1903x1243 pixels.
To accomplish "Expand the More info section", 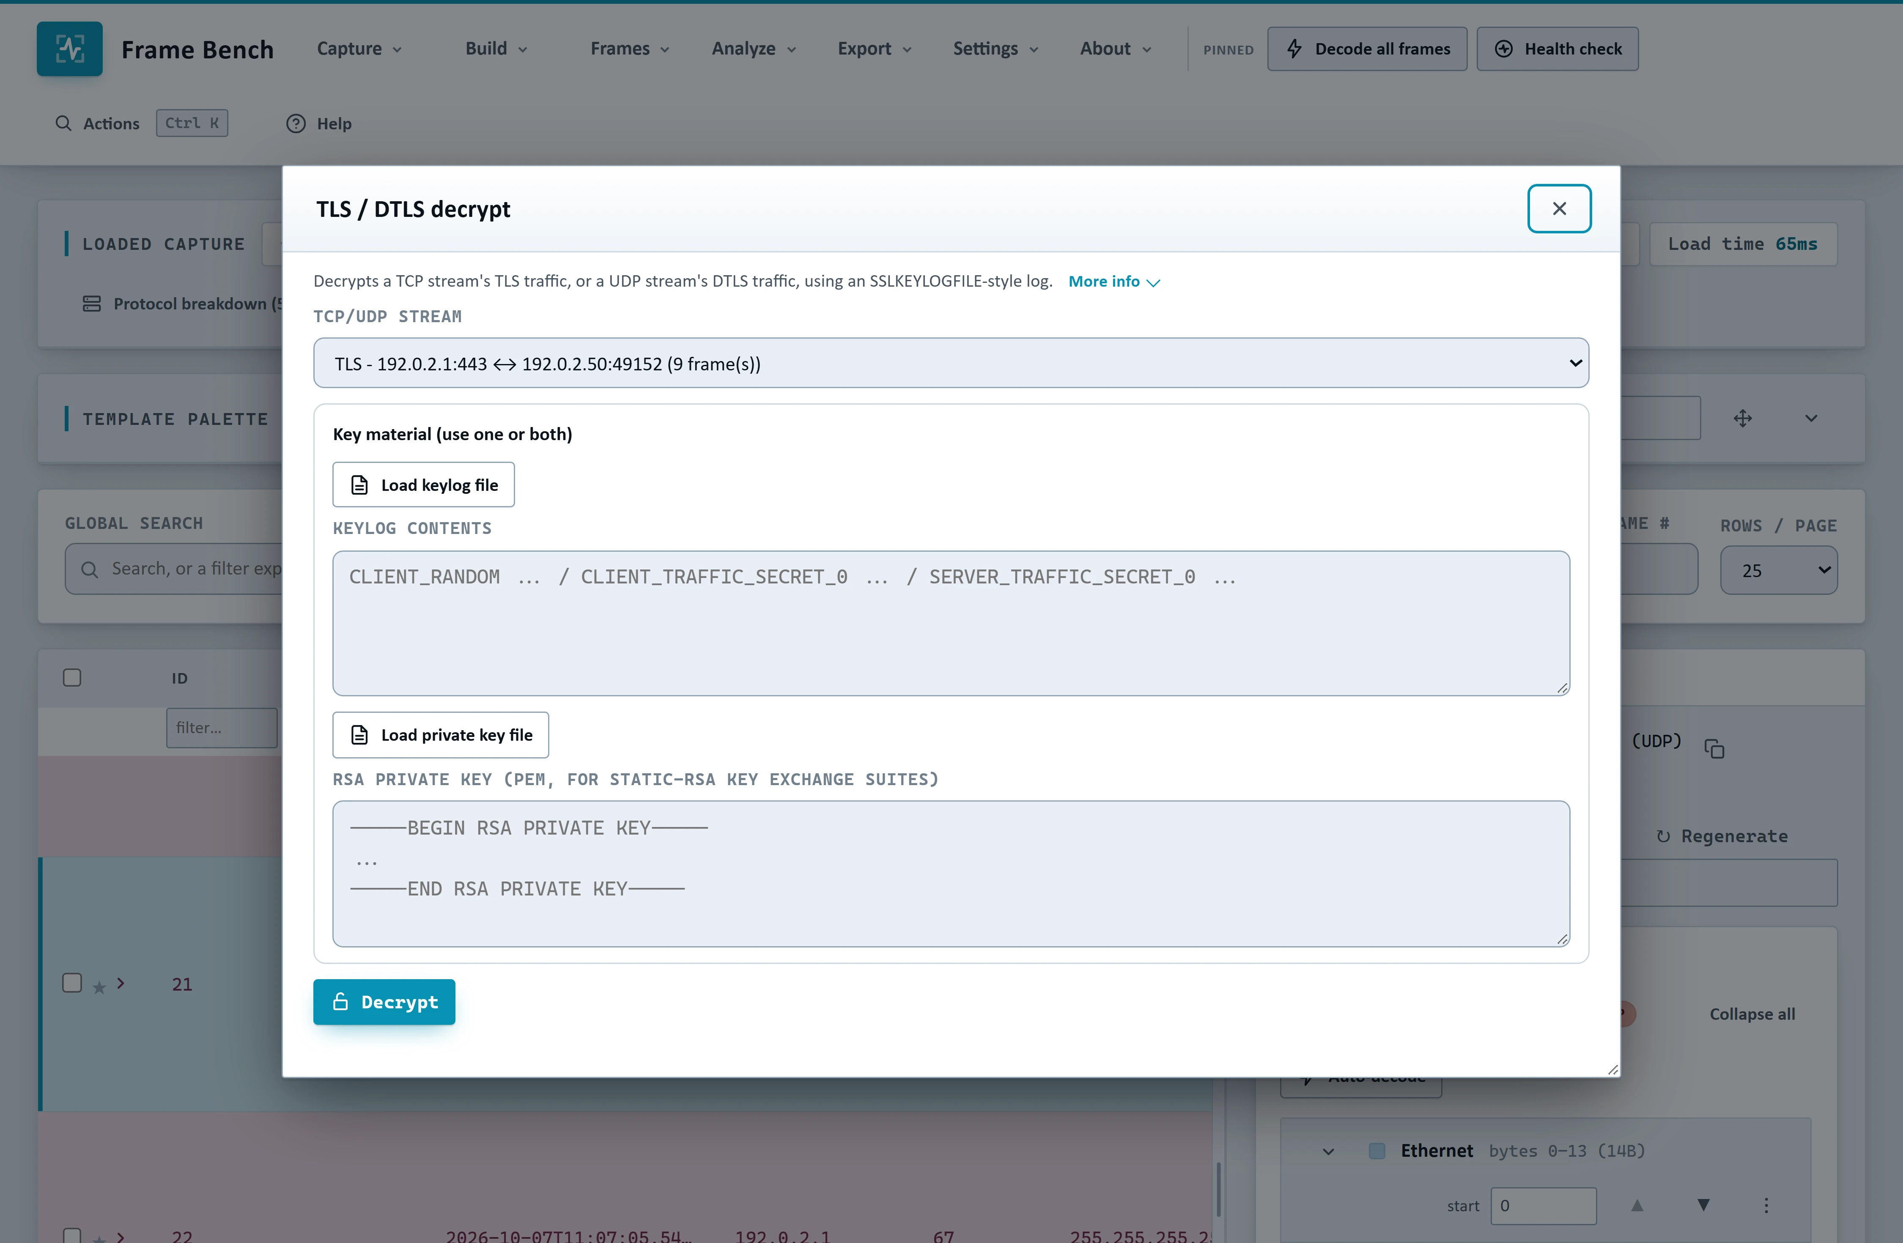I will pyautogui.click(x=1114, y=282).
